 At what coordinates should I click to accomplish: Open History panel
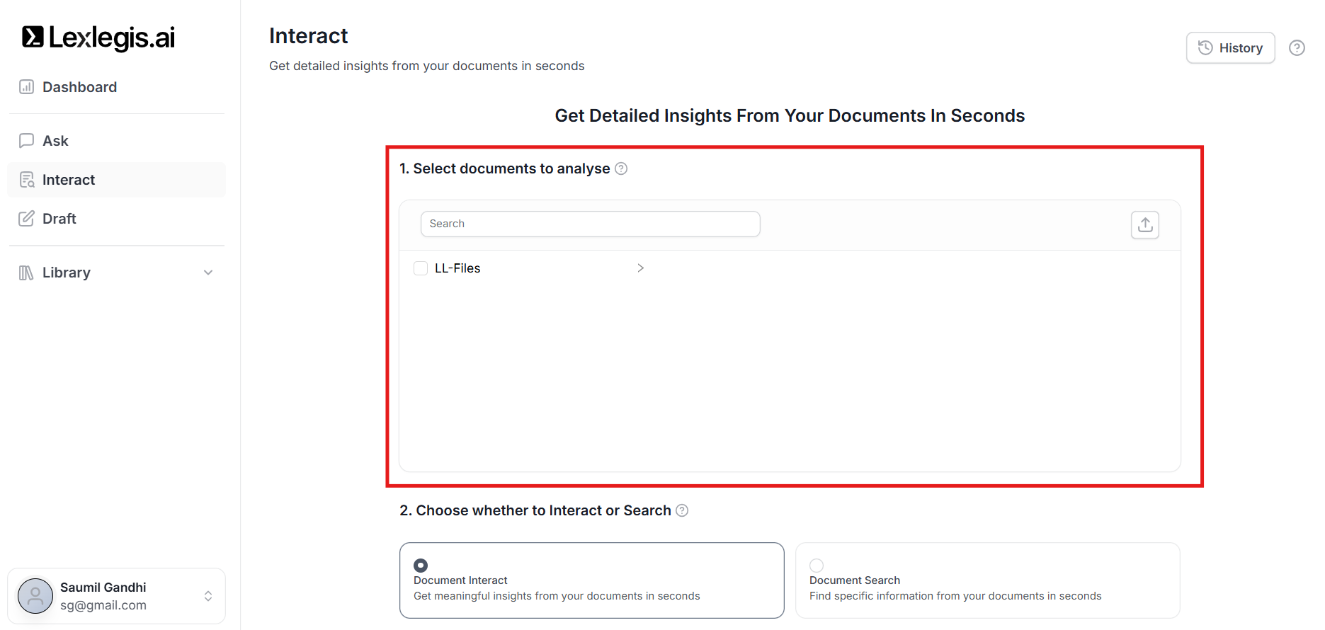click(x=1230, y=48)
